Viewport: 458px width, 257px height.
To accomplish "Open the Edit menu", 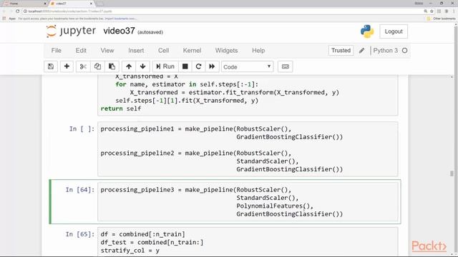I will (81, 51).
